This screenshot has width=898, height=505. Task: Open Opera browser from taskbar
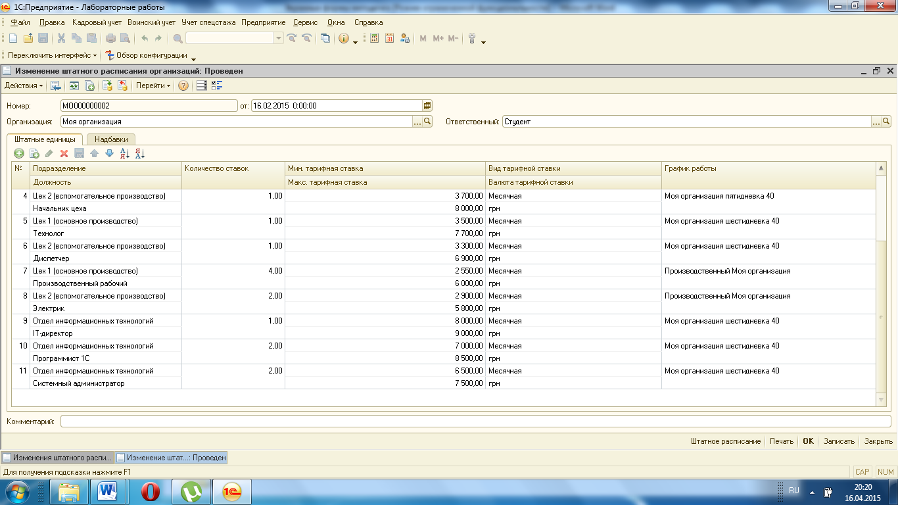click(151, 491)
